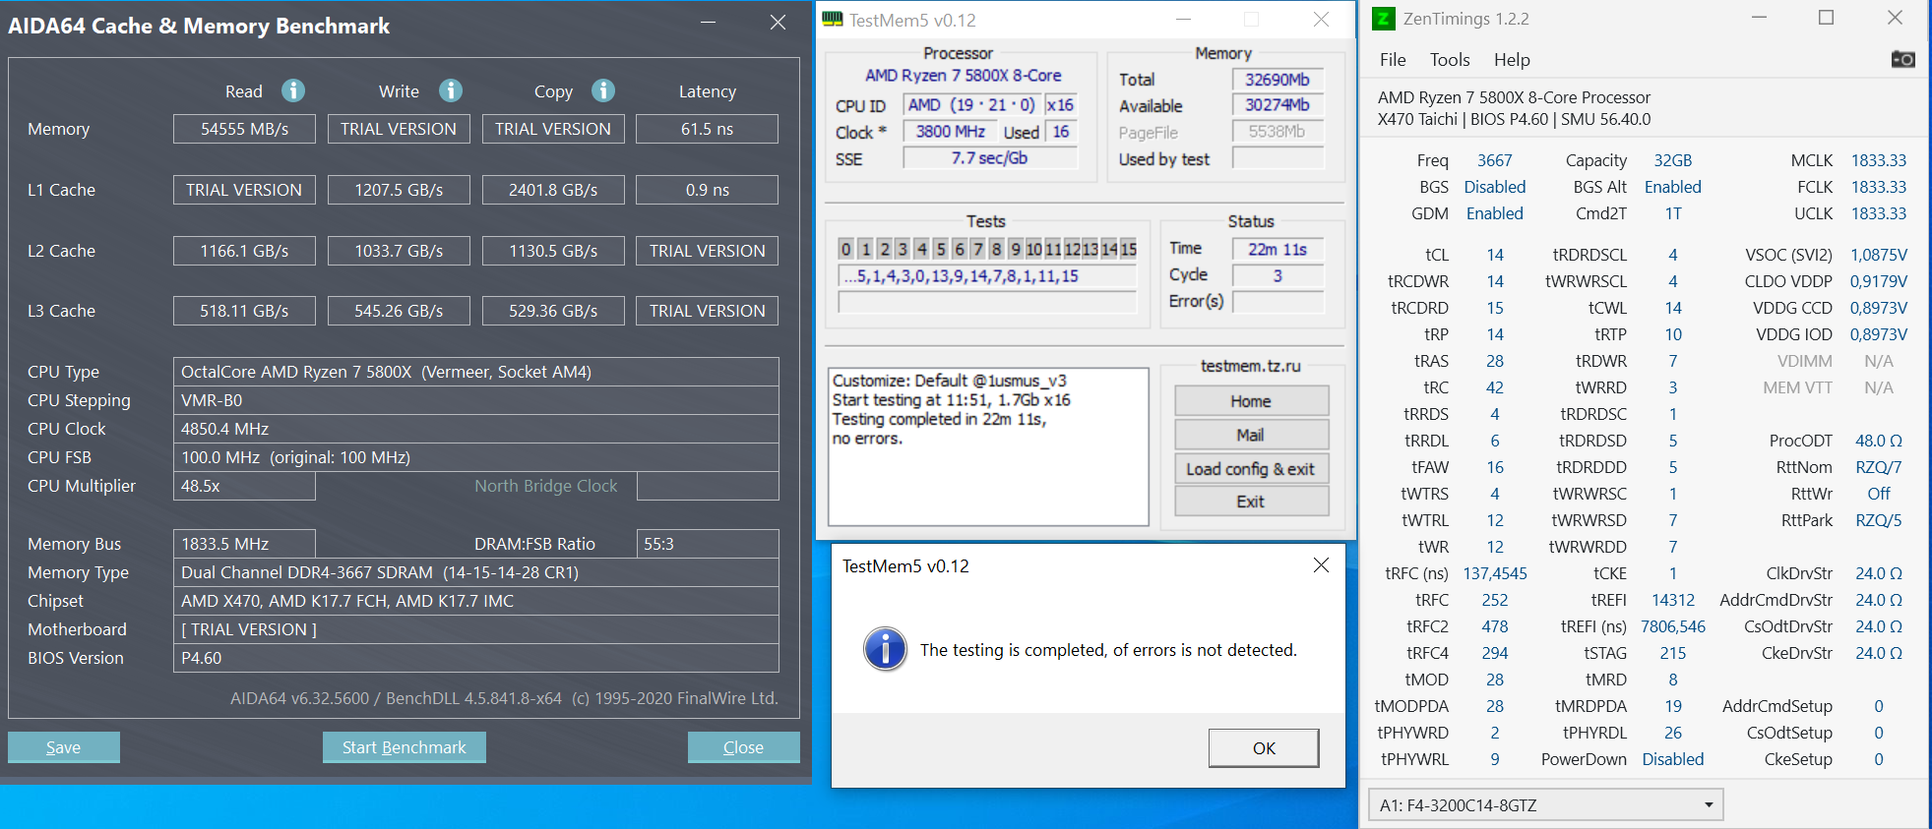
Task: Click test box 15 in TestMem5 Tests row
Action: pos(1128,250)
